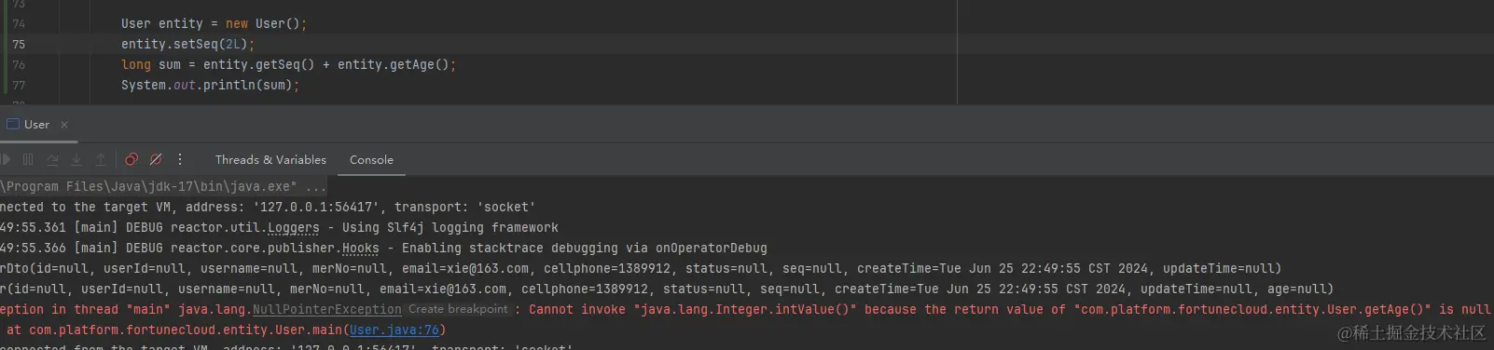Click gutter line number 75
1494x350 pixels.
19,45
